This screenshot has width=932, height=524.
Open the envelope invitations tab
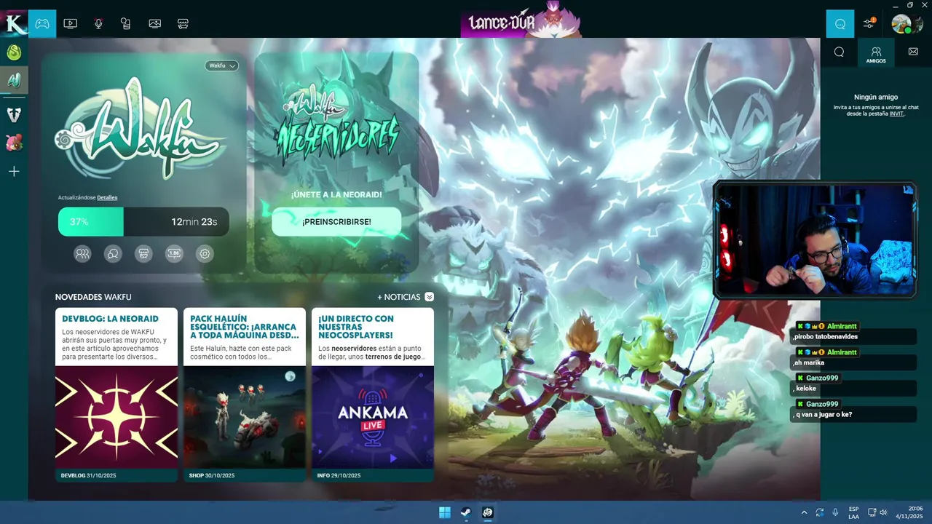point(913,52)
